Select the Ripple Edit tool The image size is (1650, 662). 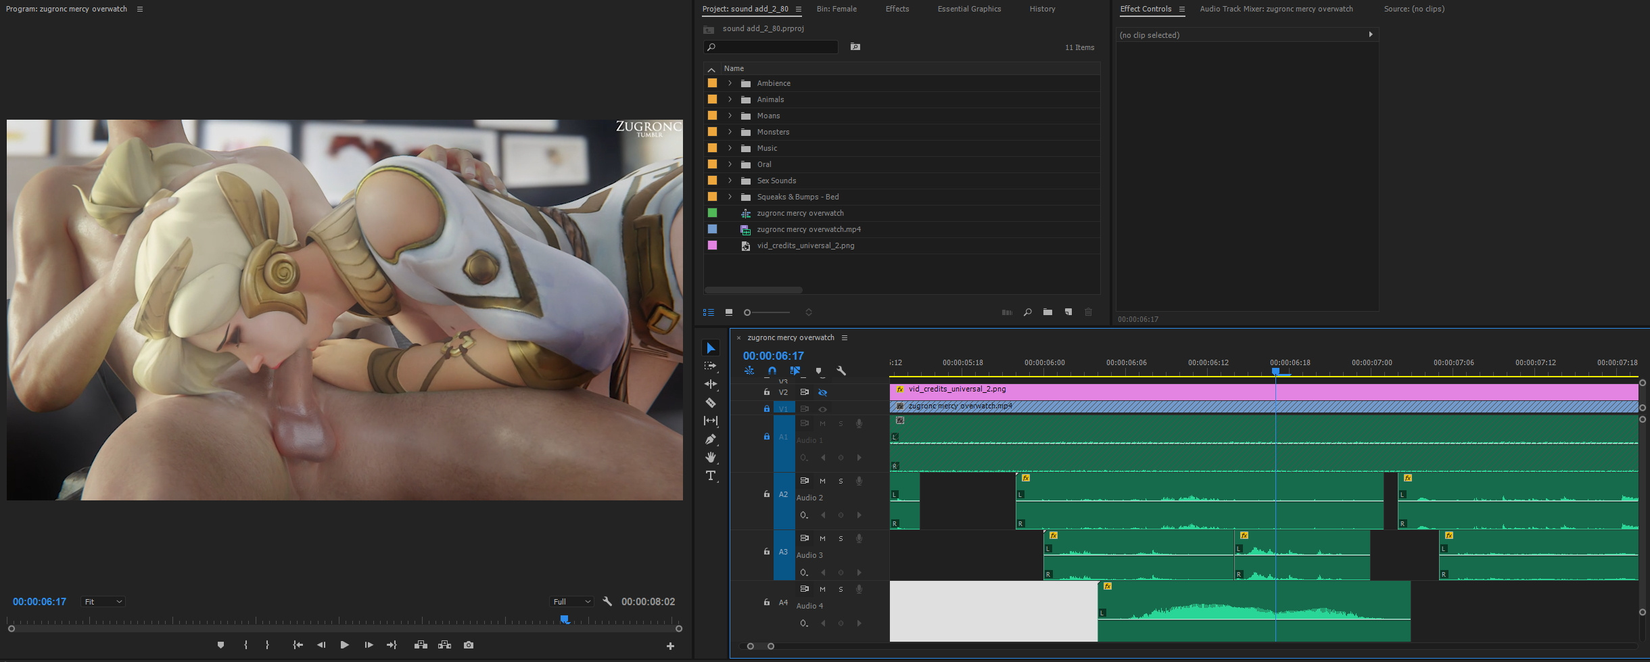[x=711, y=384]
